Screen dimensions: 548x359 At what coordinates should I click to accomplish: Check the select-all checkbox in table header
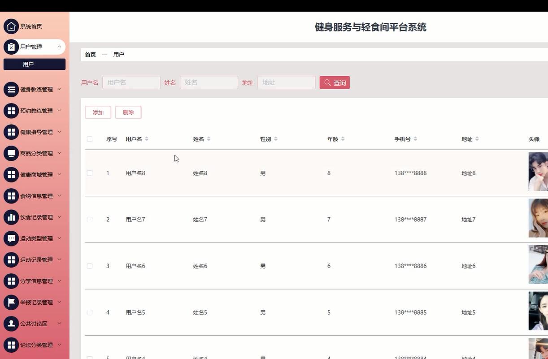89,139
